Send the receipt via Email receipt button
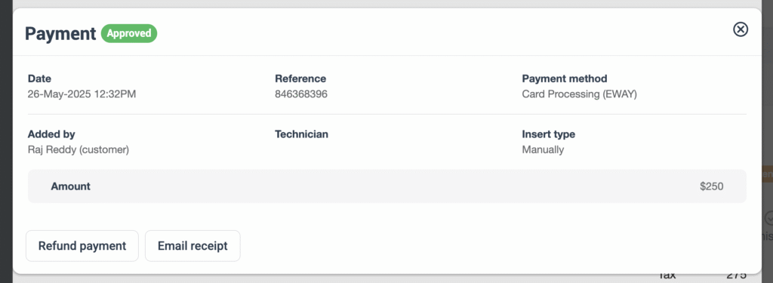The height and width of the screenshot is (283, 773). (x=192, y=245)
